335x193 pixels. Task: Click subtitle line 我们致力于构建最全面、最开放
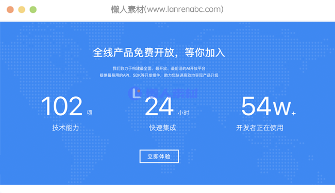point(159,68)
